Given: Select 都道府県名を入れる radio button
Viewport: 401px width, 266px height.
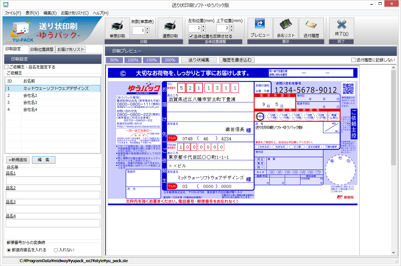Looking at the screenshot, I should pyautogui.click(x=9, y=250).
